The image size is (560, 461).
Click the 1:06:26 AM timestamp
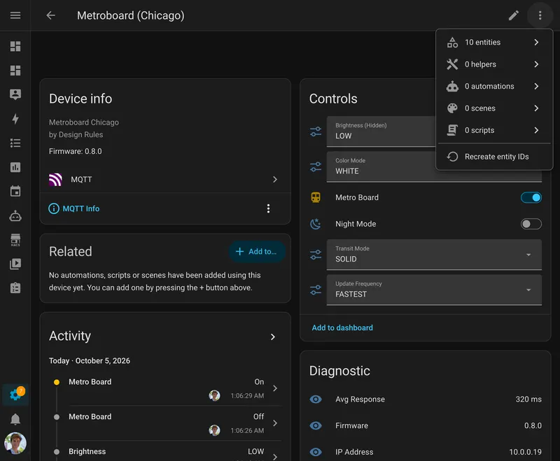[x=247, y=431]
